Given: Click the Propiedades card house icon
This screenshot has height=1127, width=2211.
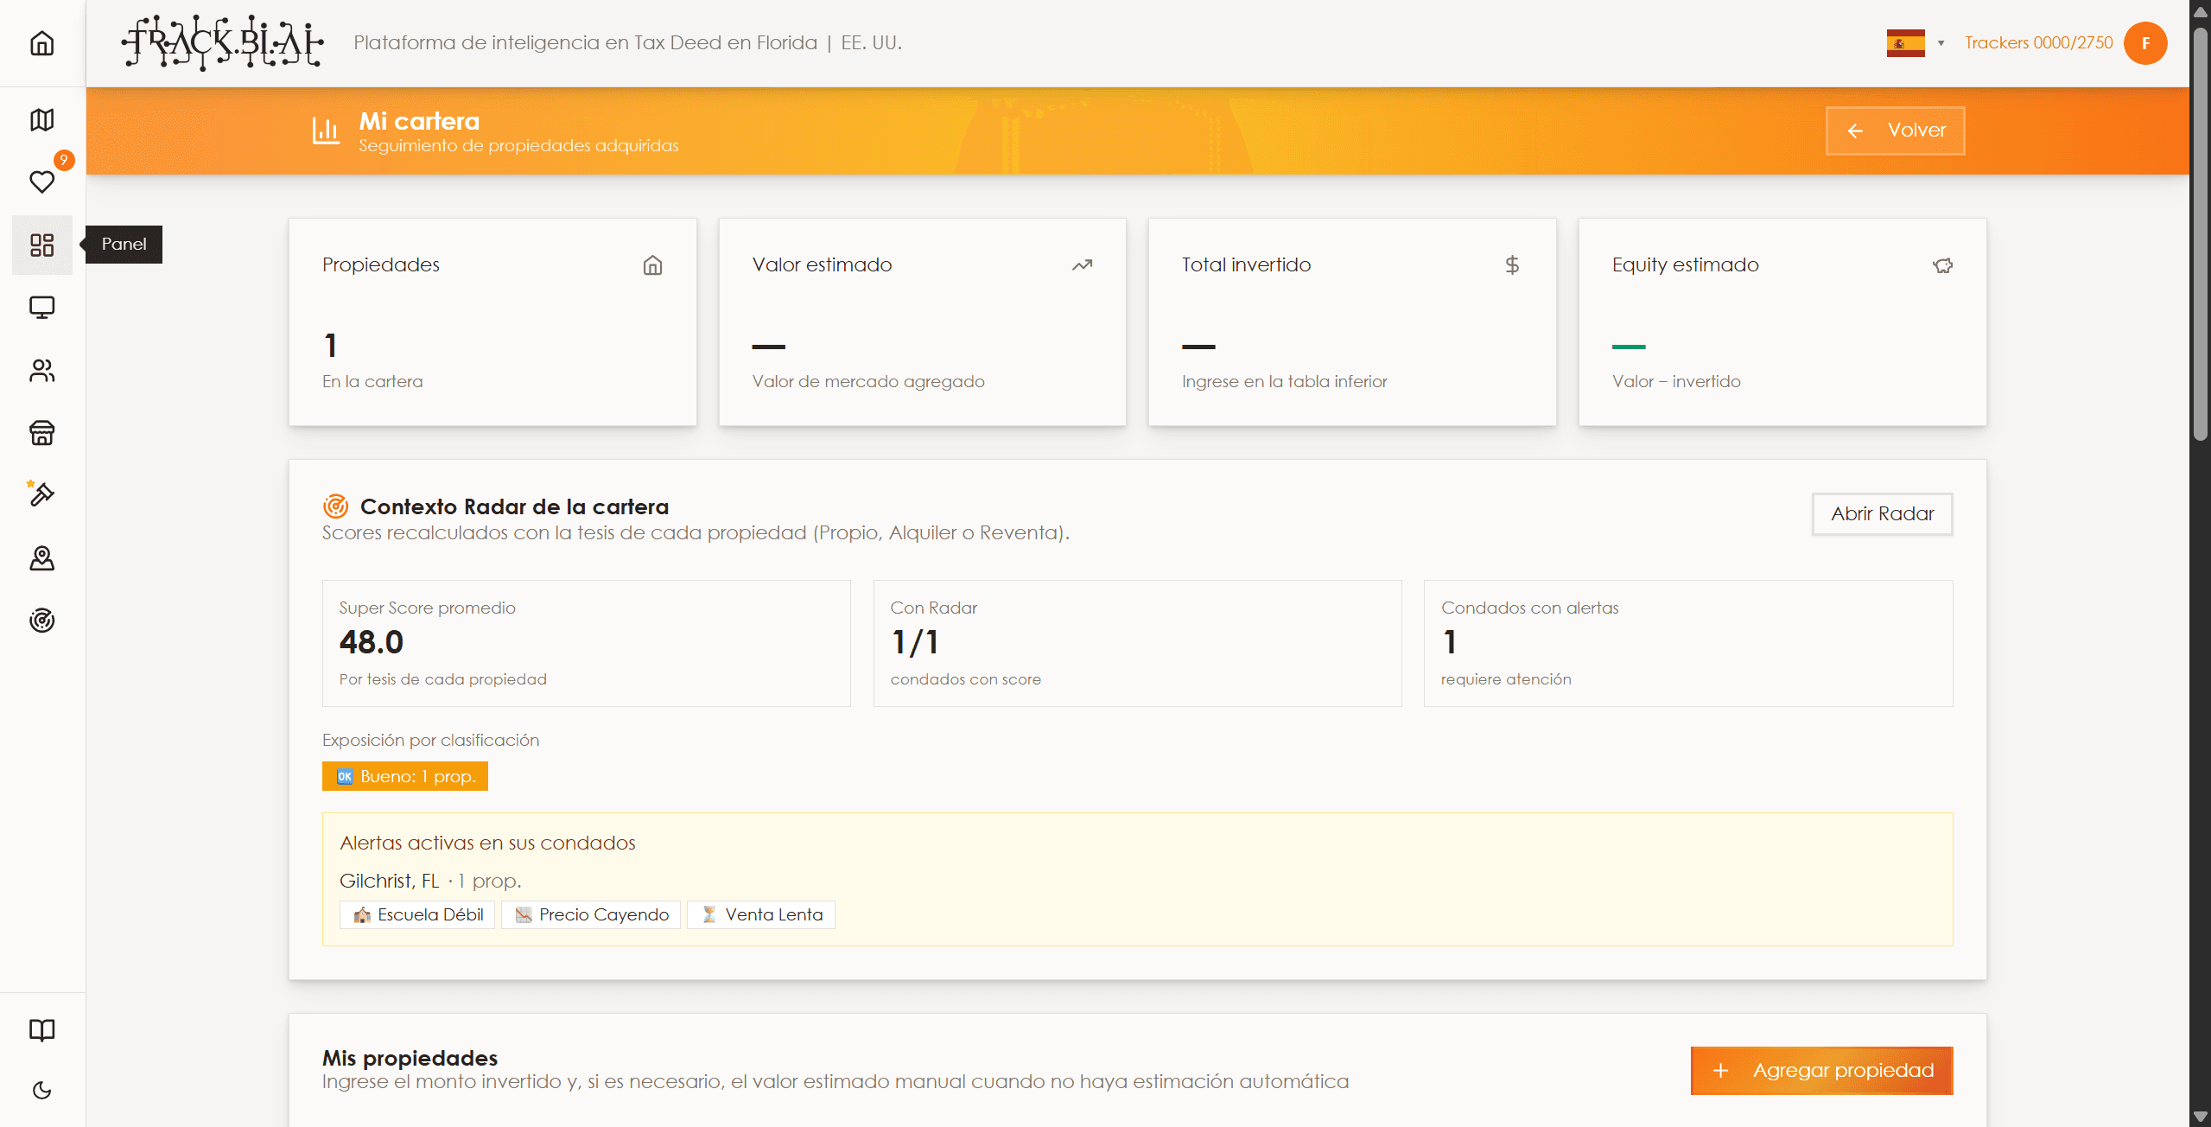Looking at the screenshot, I should click(x=653, y=265).
